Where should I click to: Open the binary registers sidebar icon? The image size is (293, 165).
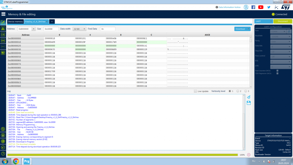[3, 129]
